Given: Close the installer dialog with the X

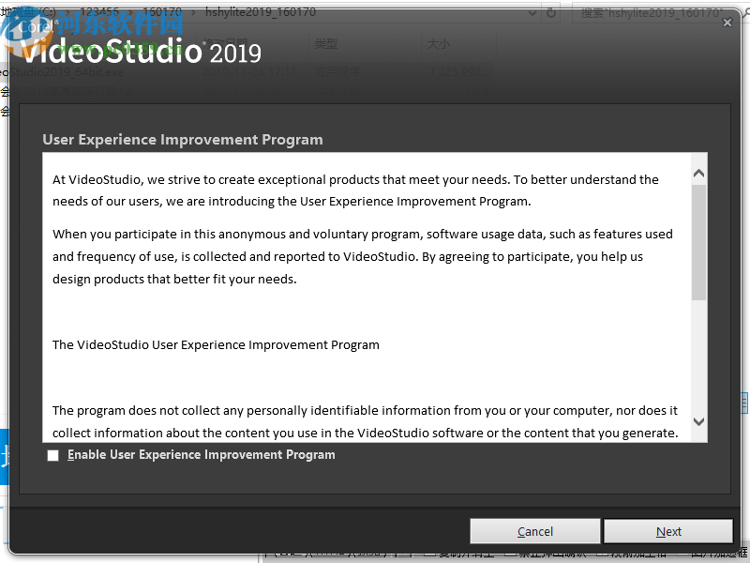Looking at the screenshot, I should tap(727, 22).
